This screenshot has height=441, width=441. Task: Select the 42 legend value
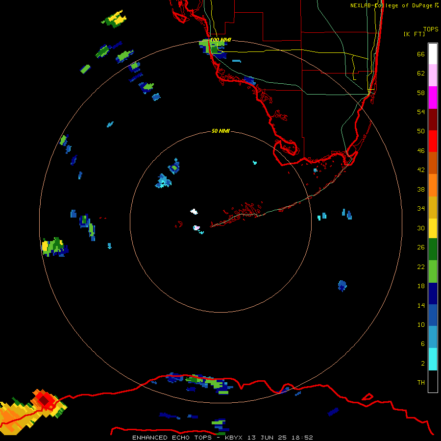point(421,170)
